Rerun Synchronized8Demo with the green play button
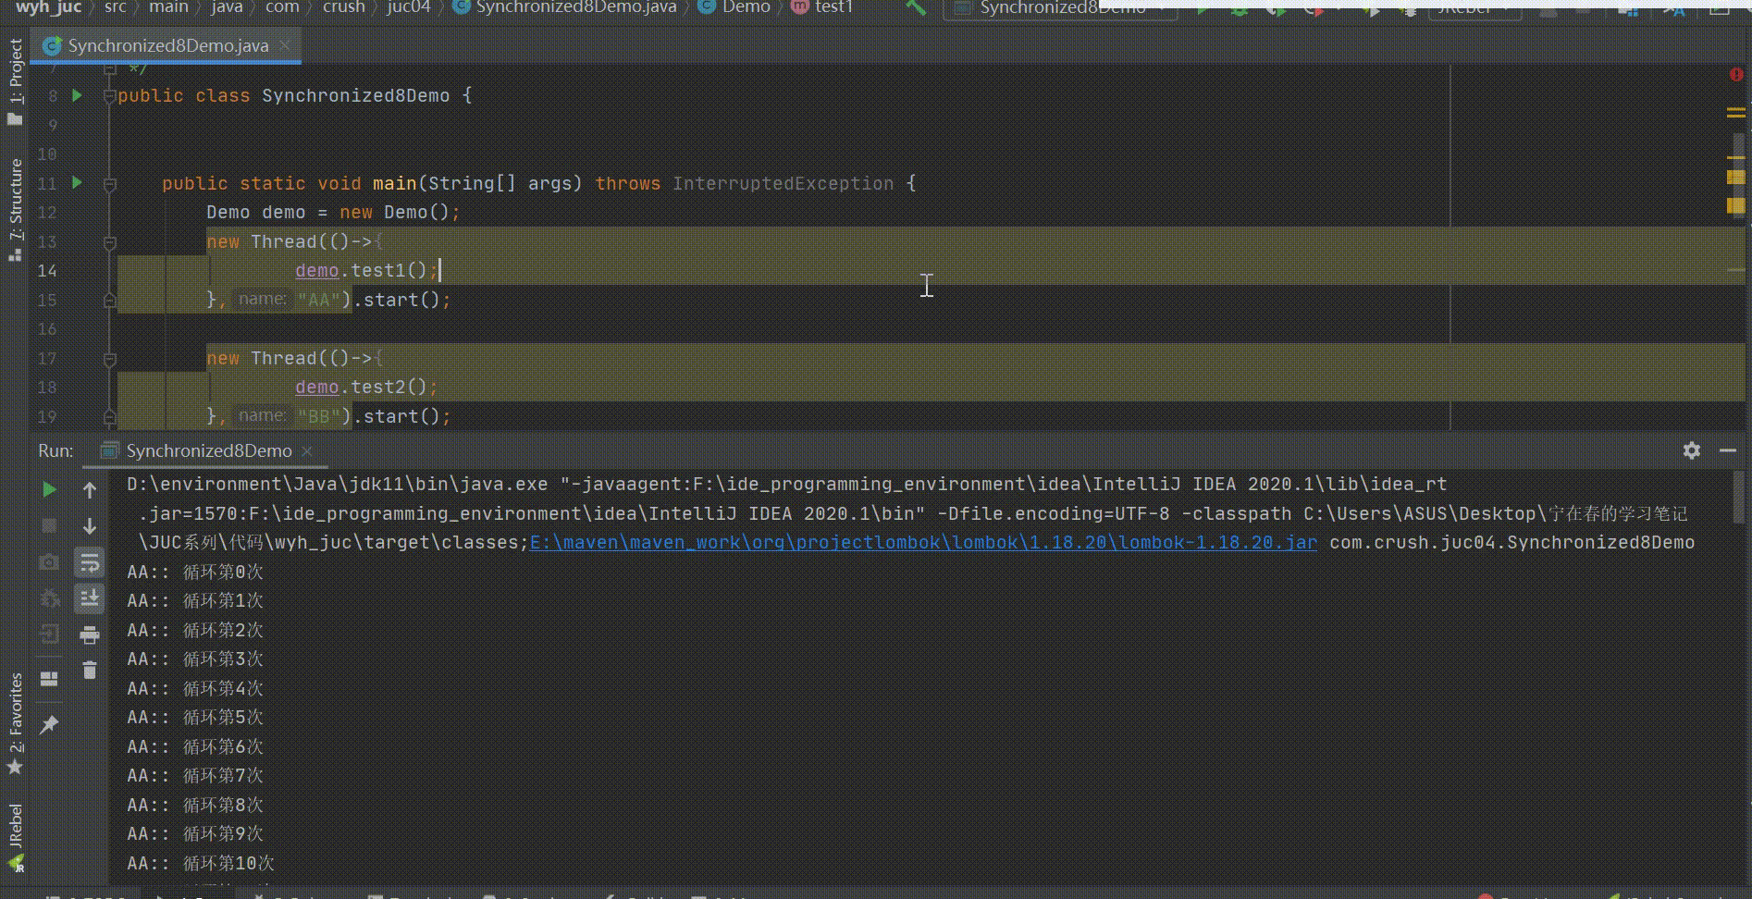Viewport: 1752px width, 899px height. (49, 489)
